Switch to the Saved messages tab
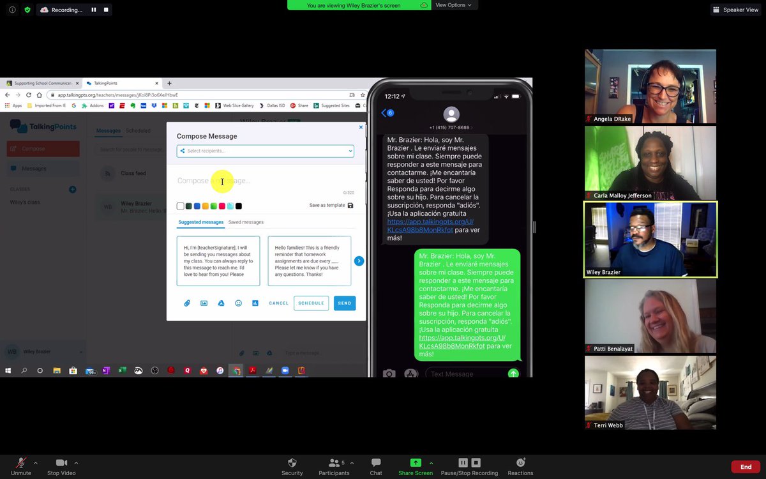 click(246, 222)
